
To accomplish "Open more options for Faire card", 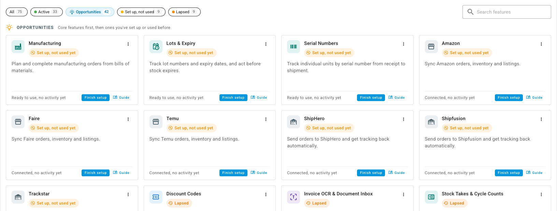I will 128,119.
